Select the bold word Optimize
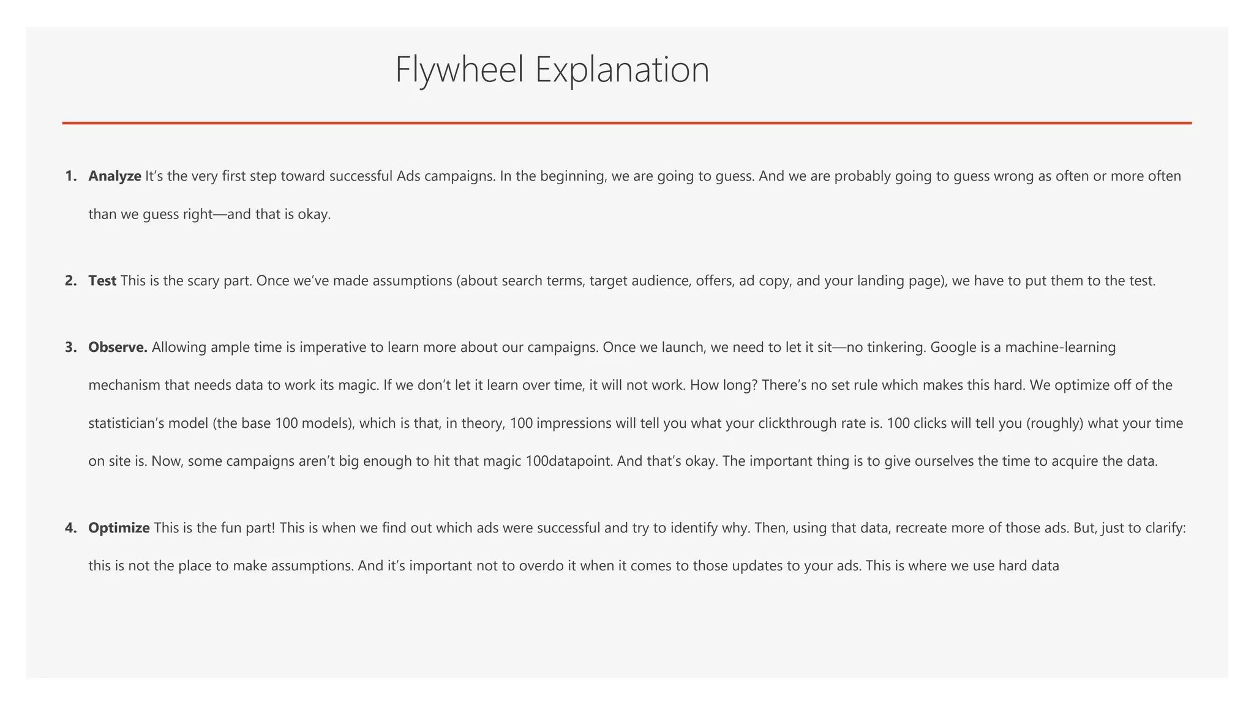Image resolution: width=1254 pixels, height=705 pixels. (x=119, y=528)
